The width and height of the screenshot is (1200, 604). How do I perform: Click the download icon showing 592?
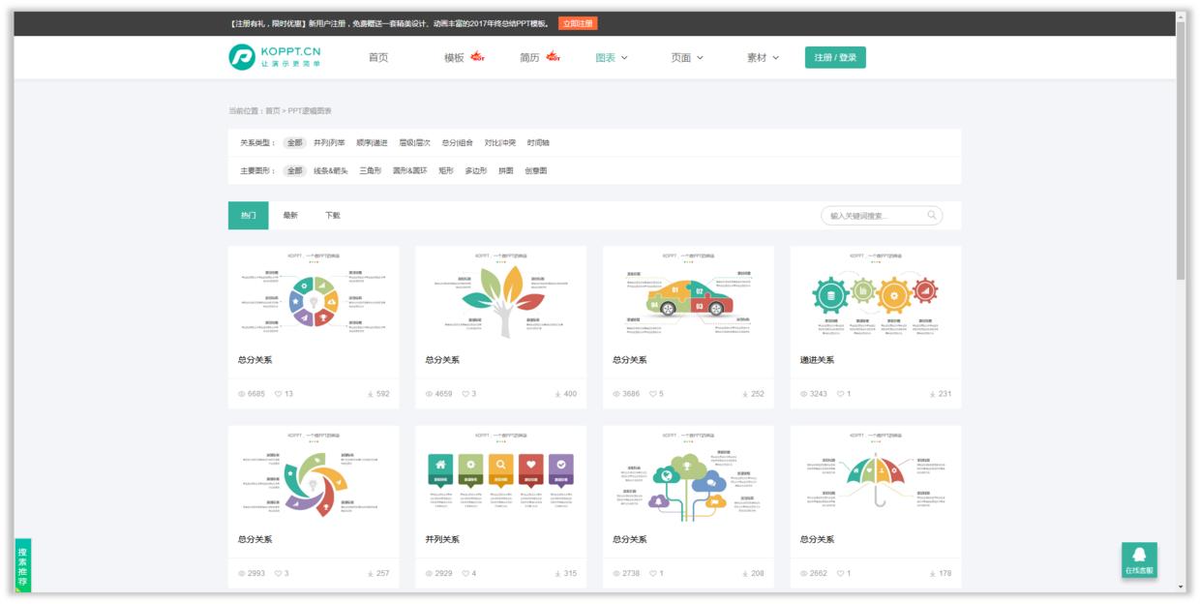pyautogui.click(x=371, y=394)
